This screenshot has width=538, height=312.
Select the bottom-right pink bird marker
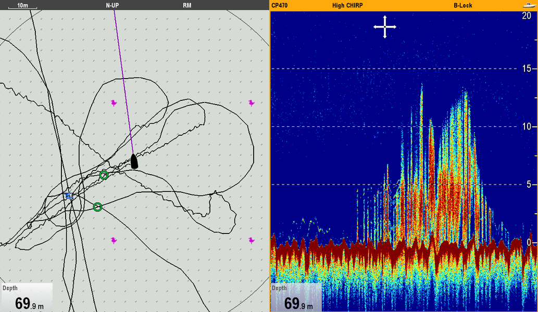point(252,240)
